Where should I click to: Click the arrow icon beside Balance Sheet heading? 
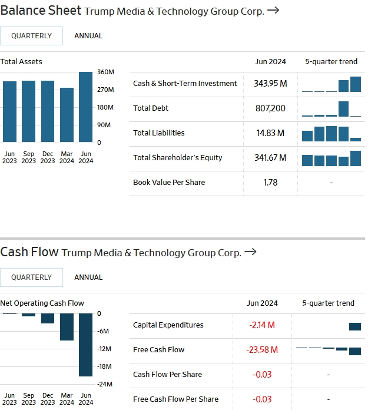pyautogui.click(x=273, y=11)
